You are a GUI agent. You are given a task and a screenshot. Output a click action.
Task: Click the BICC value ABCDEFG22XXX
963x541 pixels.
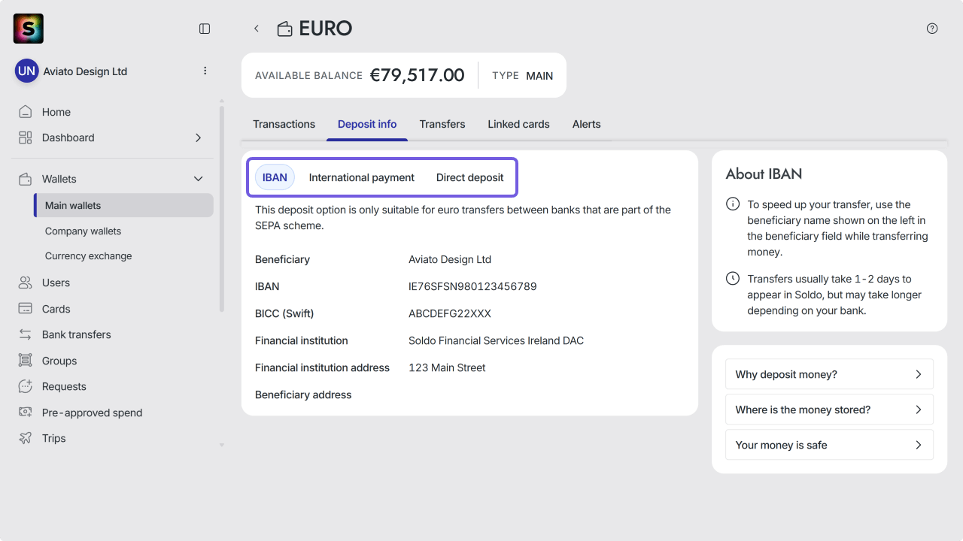(450, 313)
